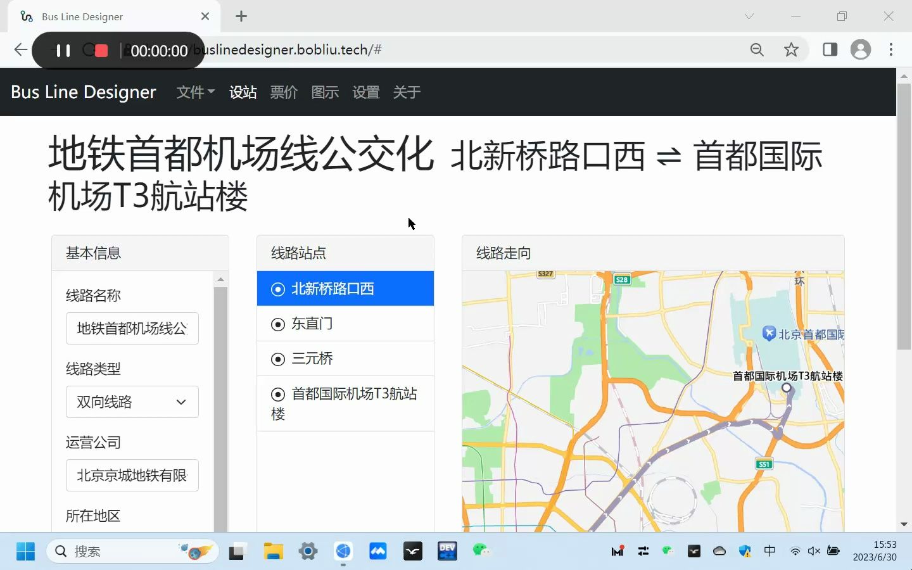The image size is (912, 570).
Task: Open the cloud tray icon
Action: (719, 551)
